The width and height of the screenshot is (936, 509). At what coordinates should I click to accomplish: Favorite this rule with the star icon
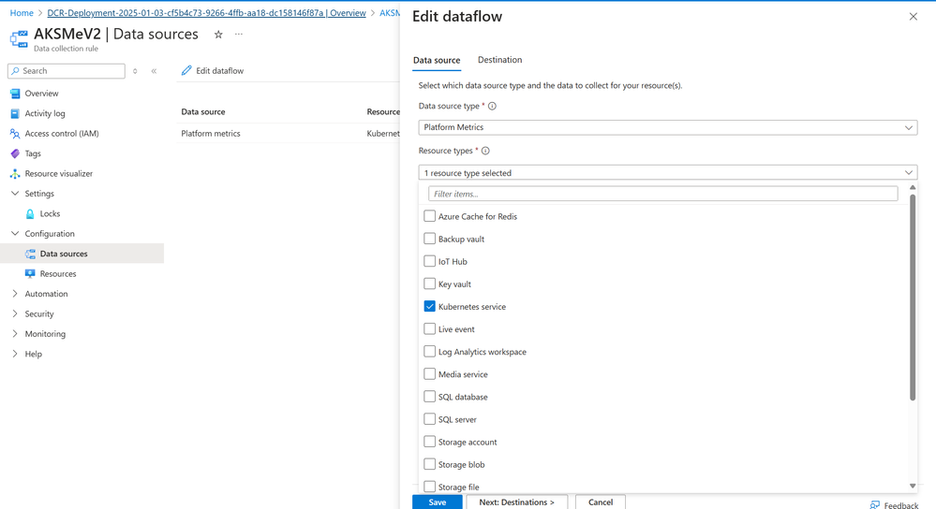(218, 35)
